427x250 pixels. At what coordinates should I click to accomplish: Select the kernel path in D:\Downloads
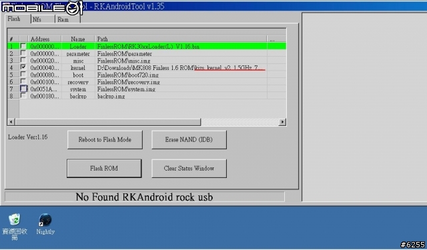181,68
